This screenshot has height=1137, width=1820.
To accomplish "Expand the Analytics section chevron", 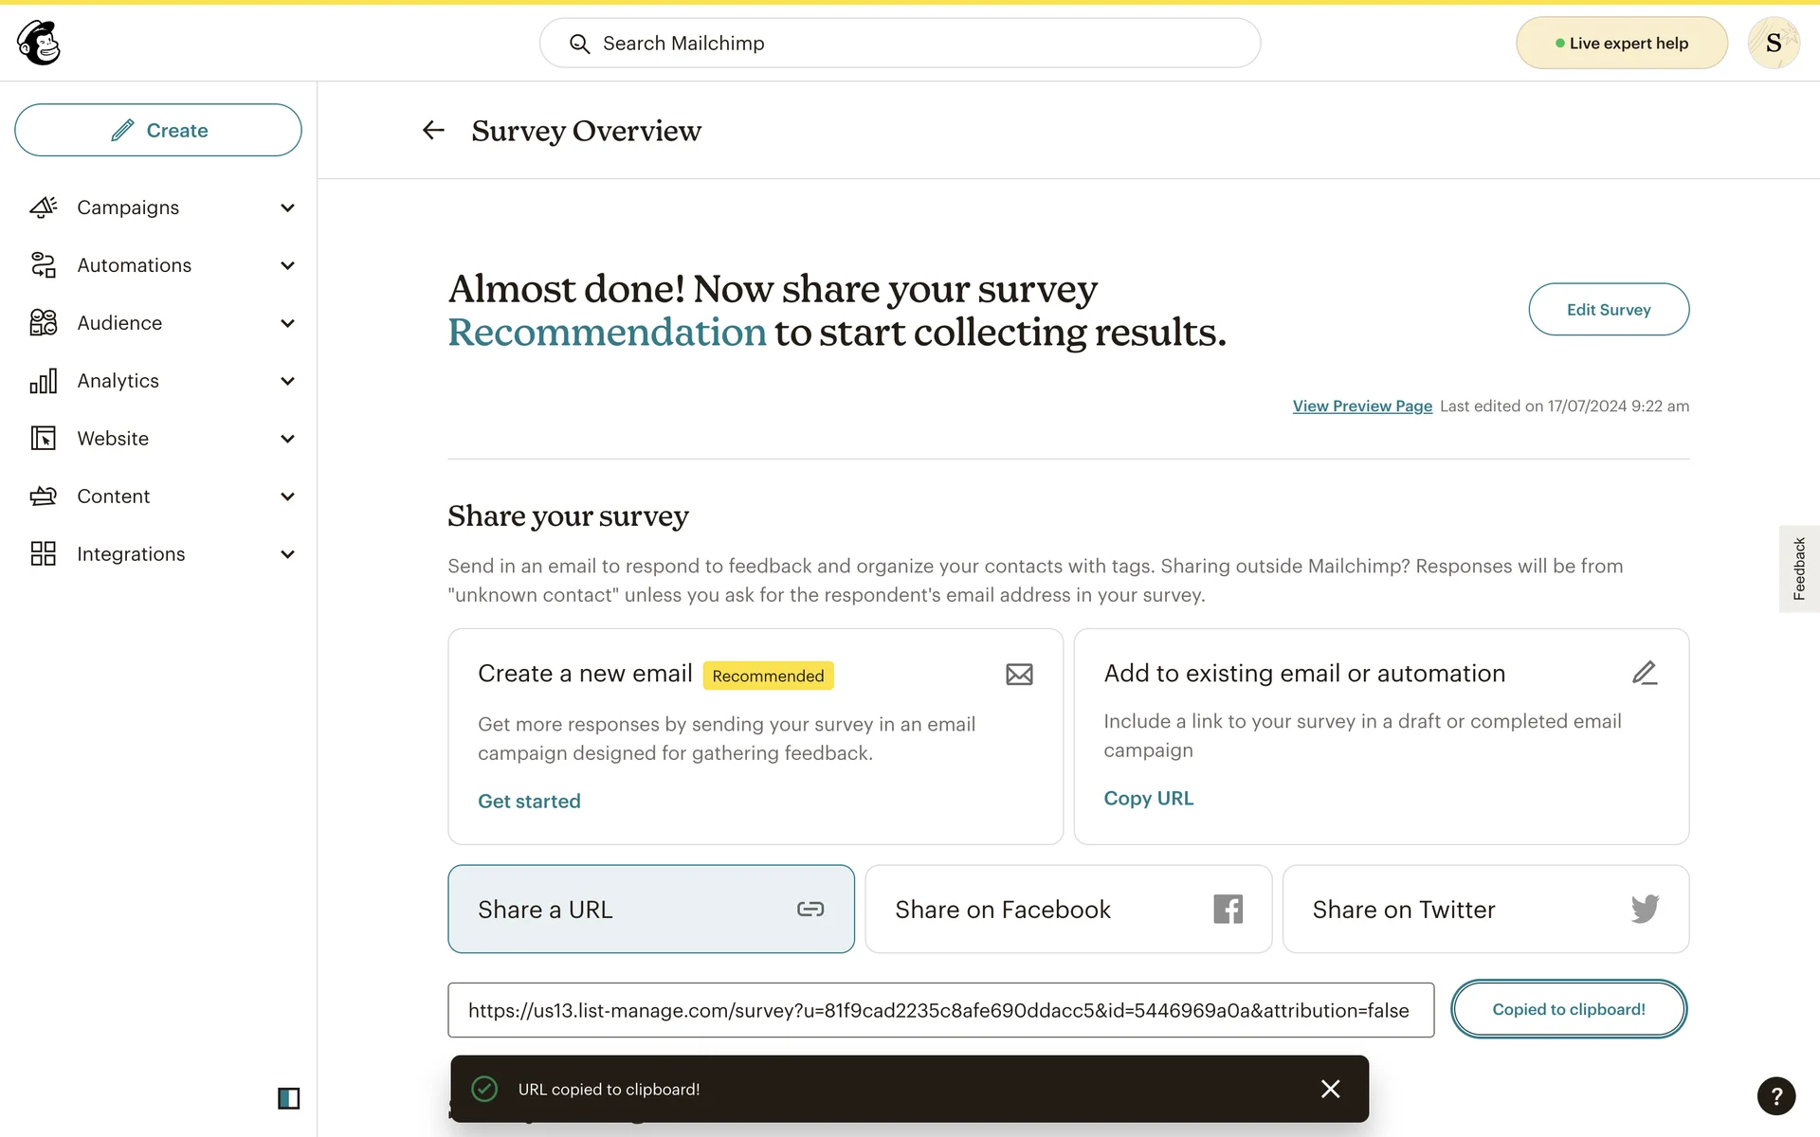I will click(288, 381).
